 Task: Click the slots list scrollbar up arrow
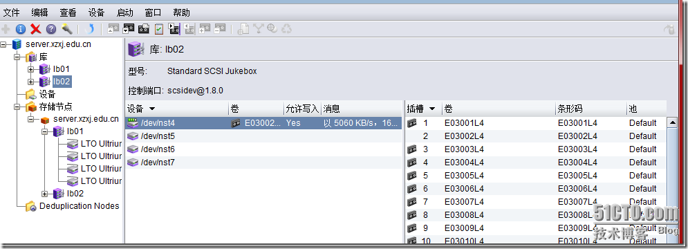coord(671,122)
